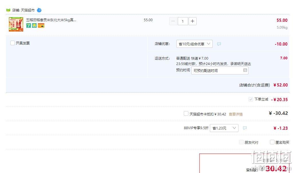Click the quantity input field showing 1
The image size is (294, 173).
(x=183, y=21)
